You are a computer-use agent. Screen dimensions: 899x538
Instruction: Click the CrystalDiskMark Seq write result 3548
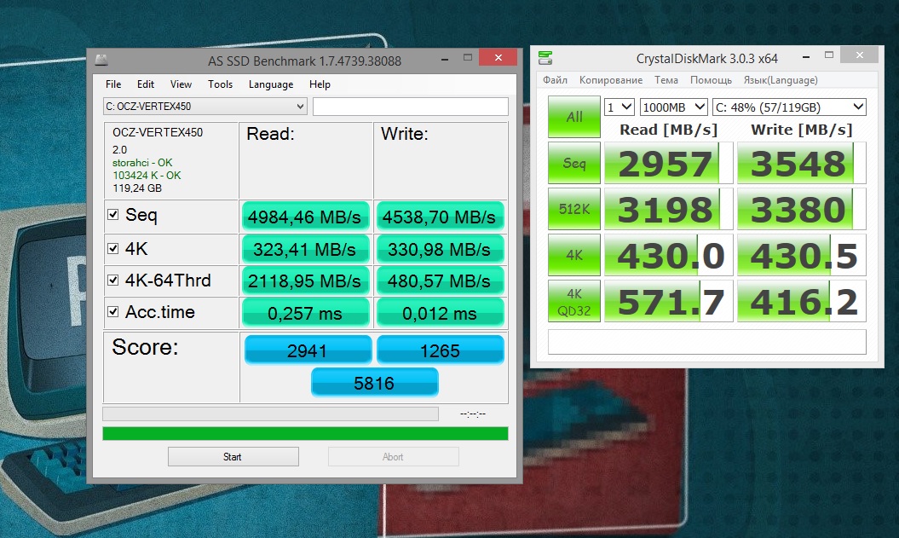point(802,164)
